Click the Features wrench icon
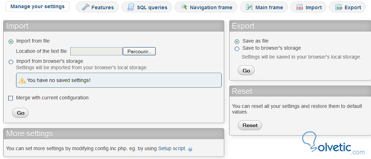Viewport: 371px width, 159px height. [x=85, y=7]
